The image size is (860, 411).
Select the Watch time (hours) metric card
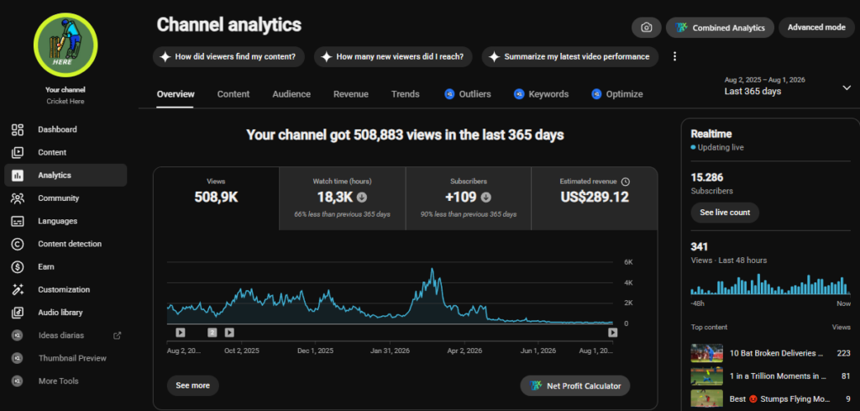(x=343, y=198)
